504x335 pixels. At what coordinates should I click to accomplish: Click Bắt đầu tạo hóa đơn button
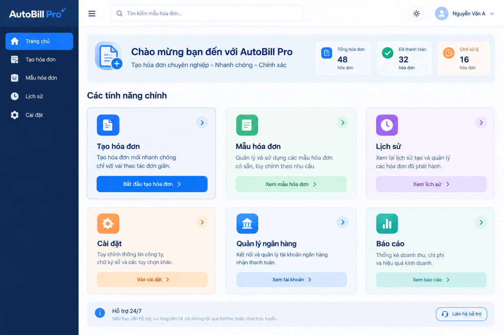[152, 184]
